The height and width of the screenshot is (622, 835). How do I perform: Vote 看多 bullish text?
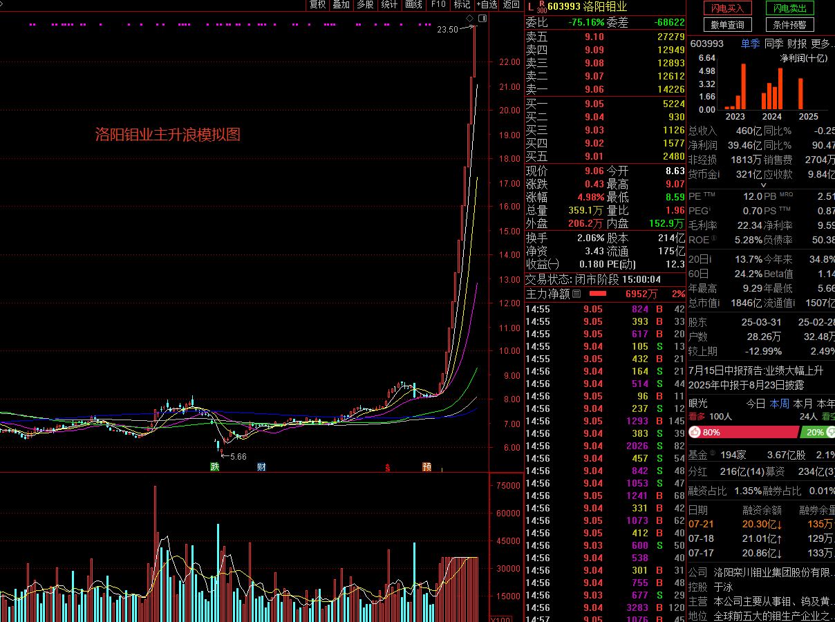[697, 416]
